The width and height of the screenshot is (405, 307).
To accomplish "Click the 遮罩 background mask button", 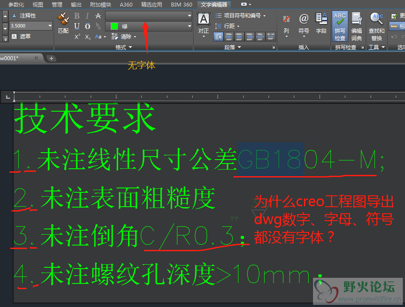I will pyautogui.click(x=21, y=37).
